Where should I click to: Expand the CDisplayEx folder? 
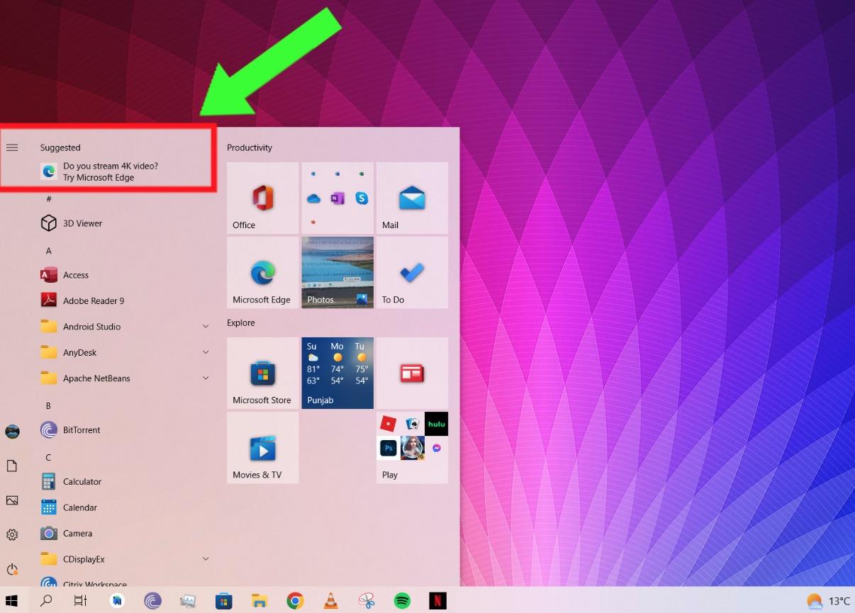coord(124,559)
